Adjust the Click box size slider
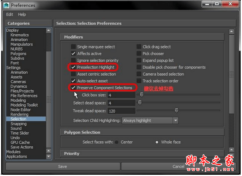This screenshot has width=242, height=176. point(142,94)
